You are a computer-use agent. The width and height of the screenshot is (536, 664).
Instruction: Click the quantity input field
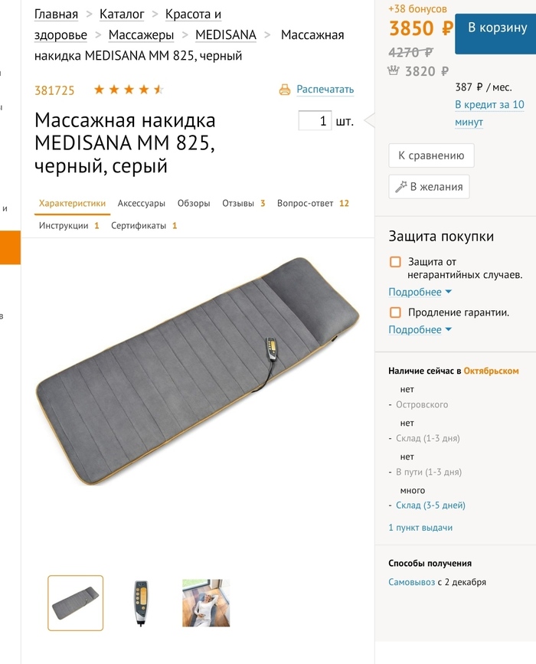coord(315,121)
